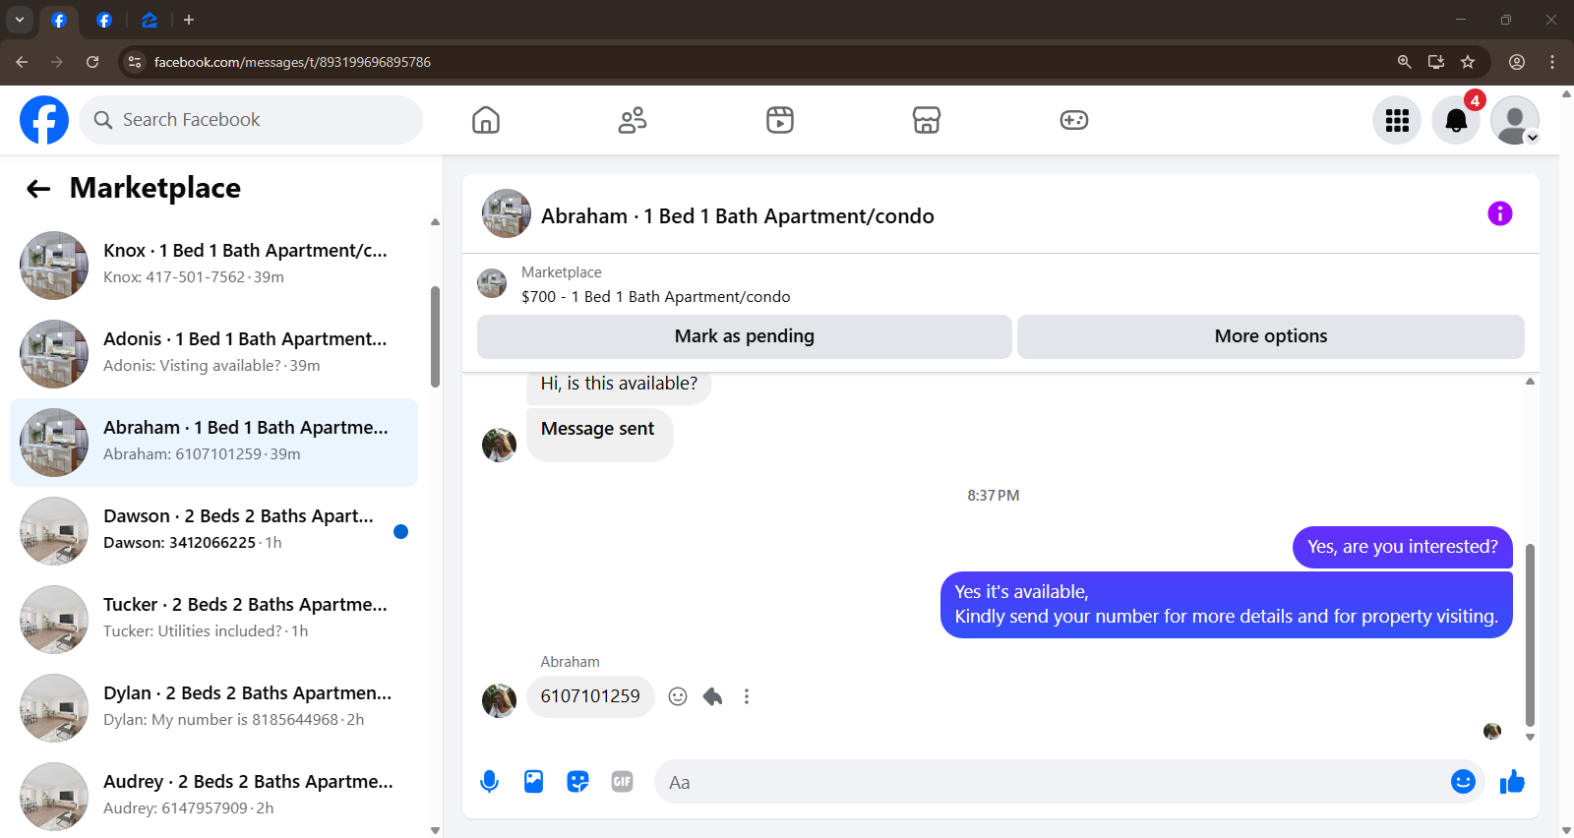The height and width of the screenshot is (838, 1574).
Task: Open the Audrey conversation
Action: coord(213,797)
